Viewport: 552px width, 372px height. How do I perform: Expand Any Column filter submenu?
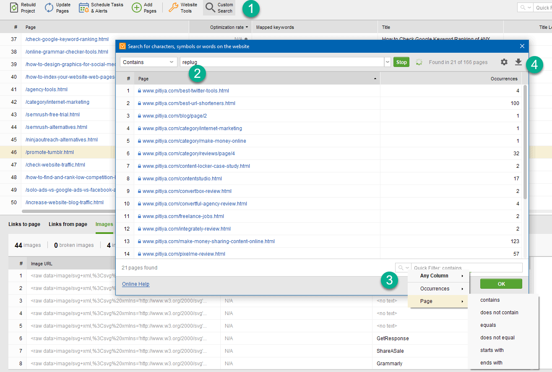tap(437, 276)
